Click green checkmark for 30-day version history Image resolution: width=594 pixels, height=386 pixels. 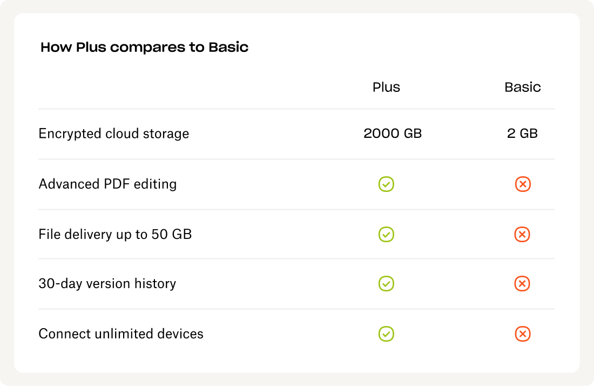tap(386, 283)
